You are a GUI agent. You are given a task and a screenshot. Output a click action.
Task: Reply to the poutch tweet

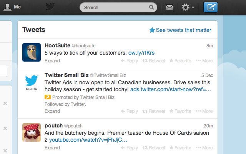pos(129,147)
